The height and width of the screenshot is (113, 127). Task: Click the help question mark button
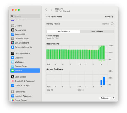pos(114,98)
